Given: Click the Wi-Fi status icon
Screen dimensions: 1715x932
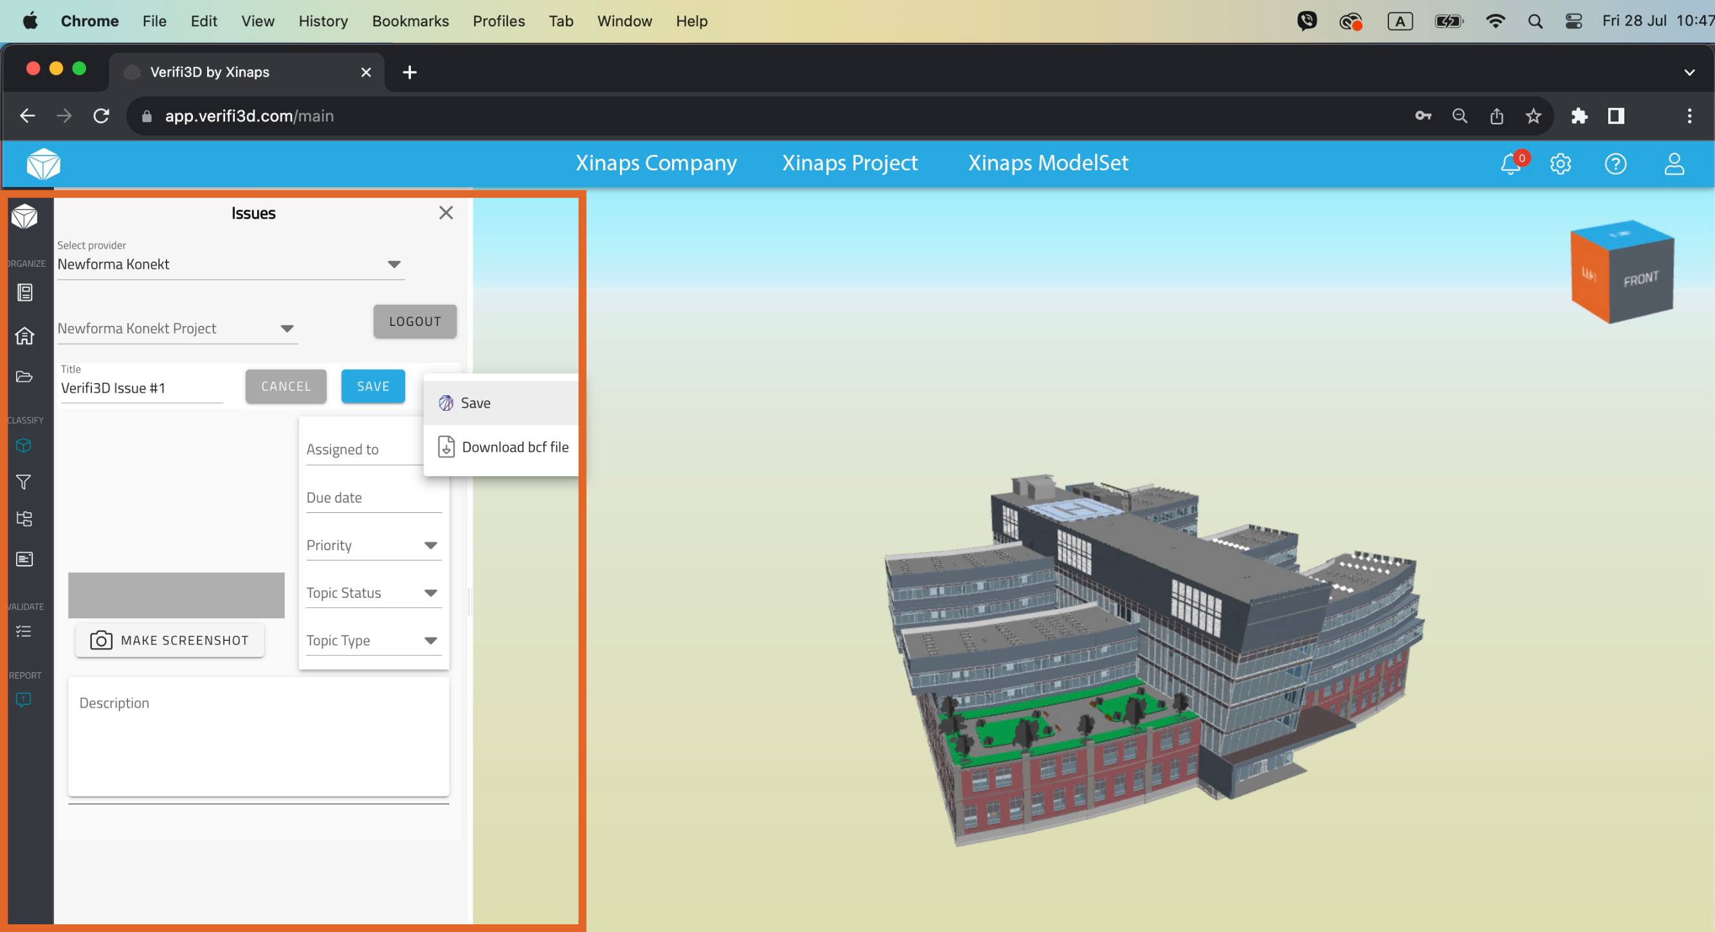Looking at the screenshot, I should 1495,21.
